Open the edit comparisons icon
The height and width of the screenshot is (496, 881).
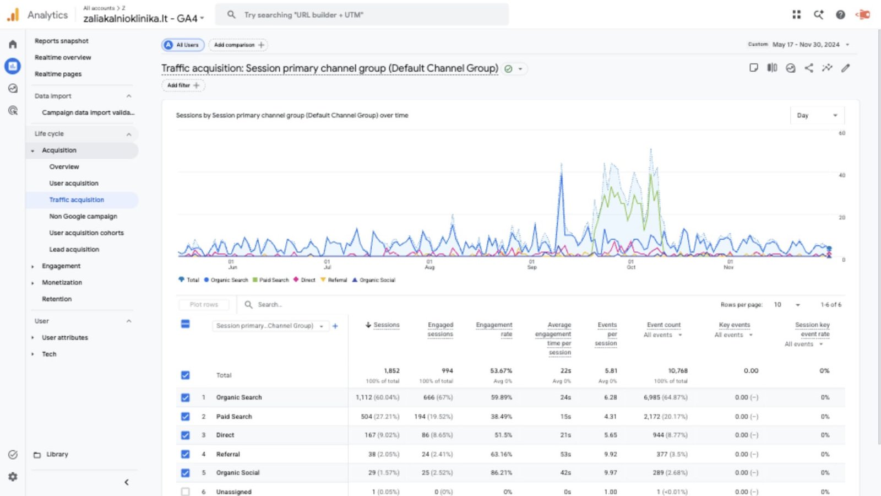pyautogui.click(x=772, y=68)
